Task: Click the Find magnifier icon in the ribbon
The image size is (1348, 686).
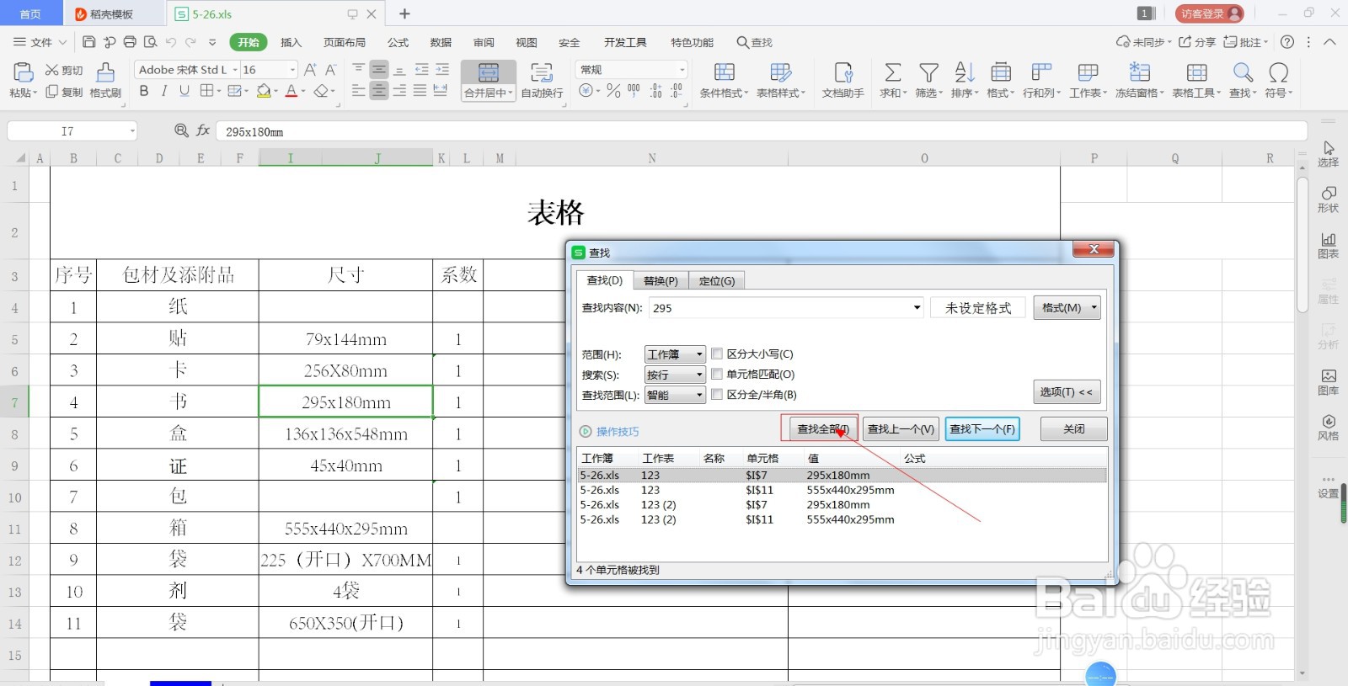Action: [x=1243, y=72]
